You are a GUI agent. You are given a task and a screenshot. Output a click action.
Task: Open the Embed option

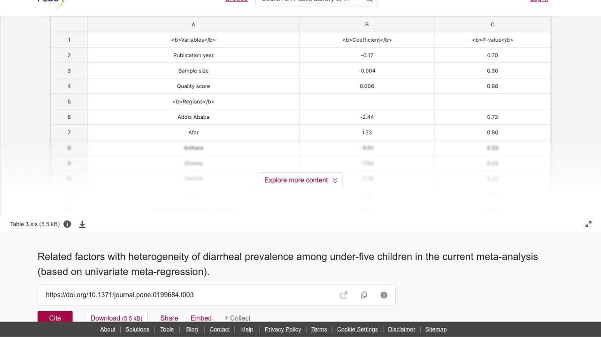201,318
